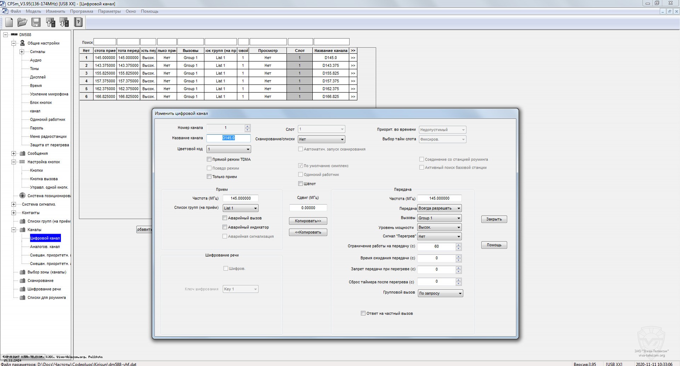
Task: Enable Прямой режим TDMA checkbox
Action: 209,159
